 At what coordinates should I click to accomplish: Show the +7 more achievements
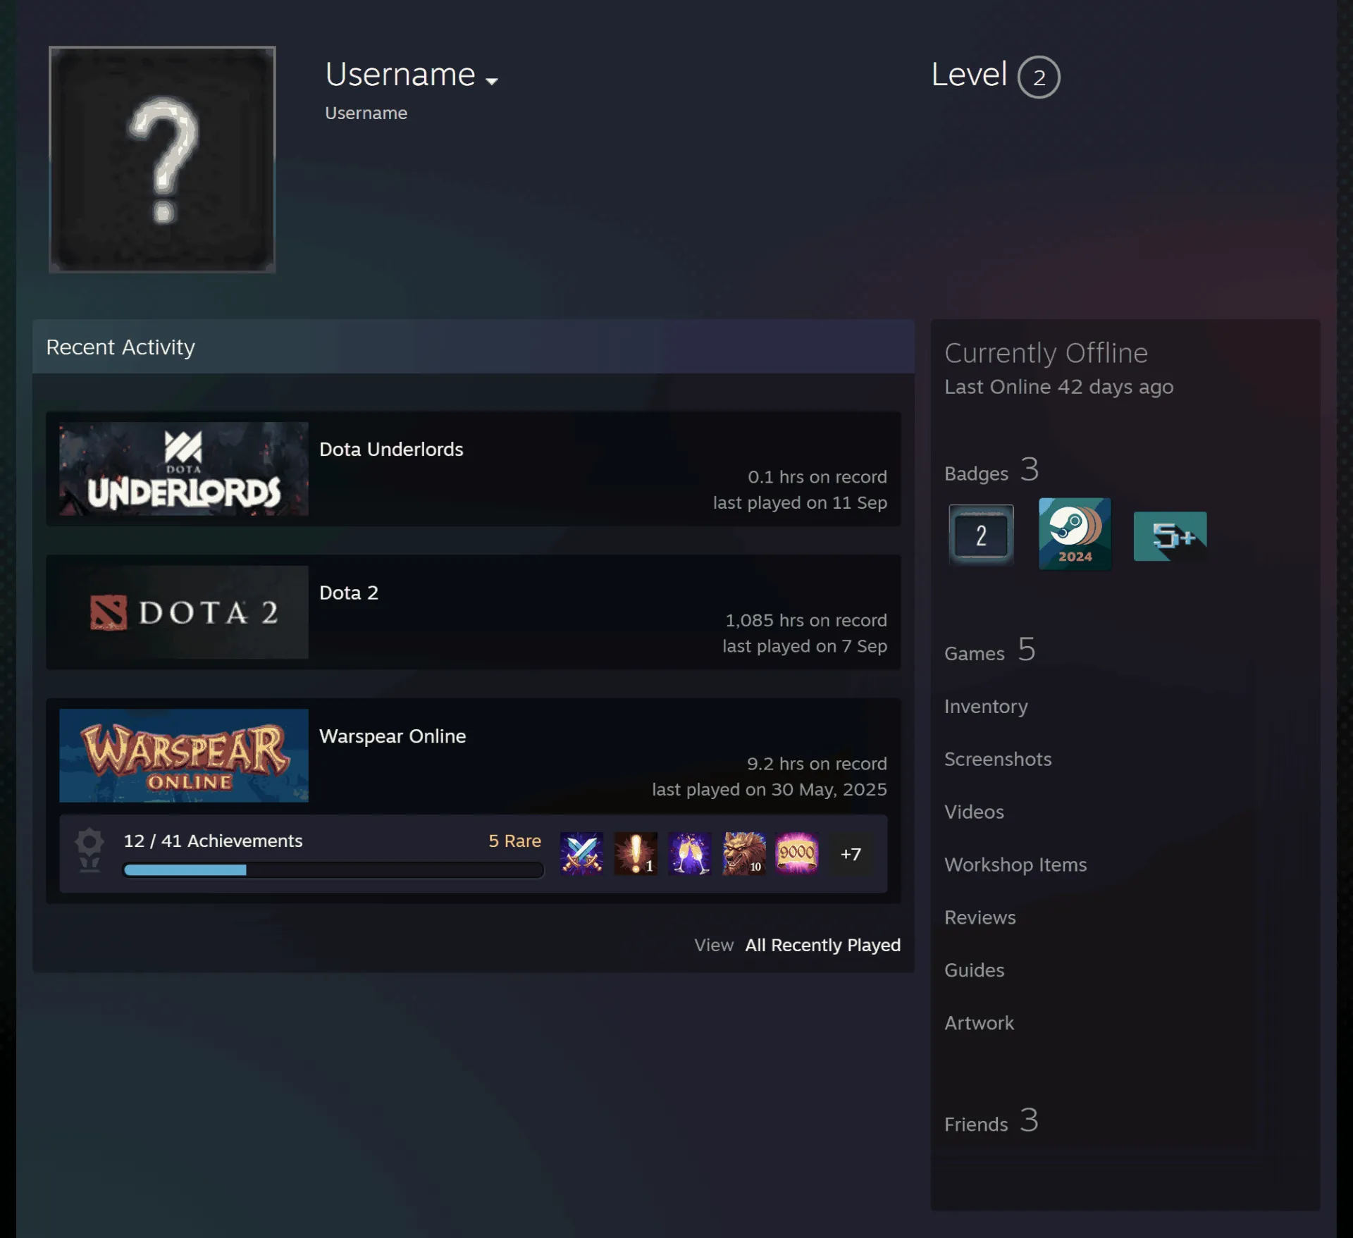click(x=851, y=853)
